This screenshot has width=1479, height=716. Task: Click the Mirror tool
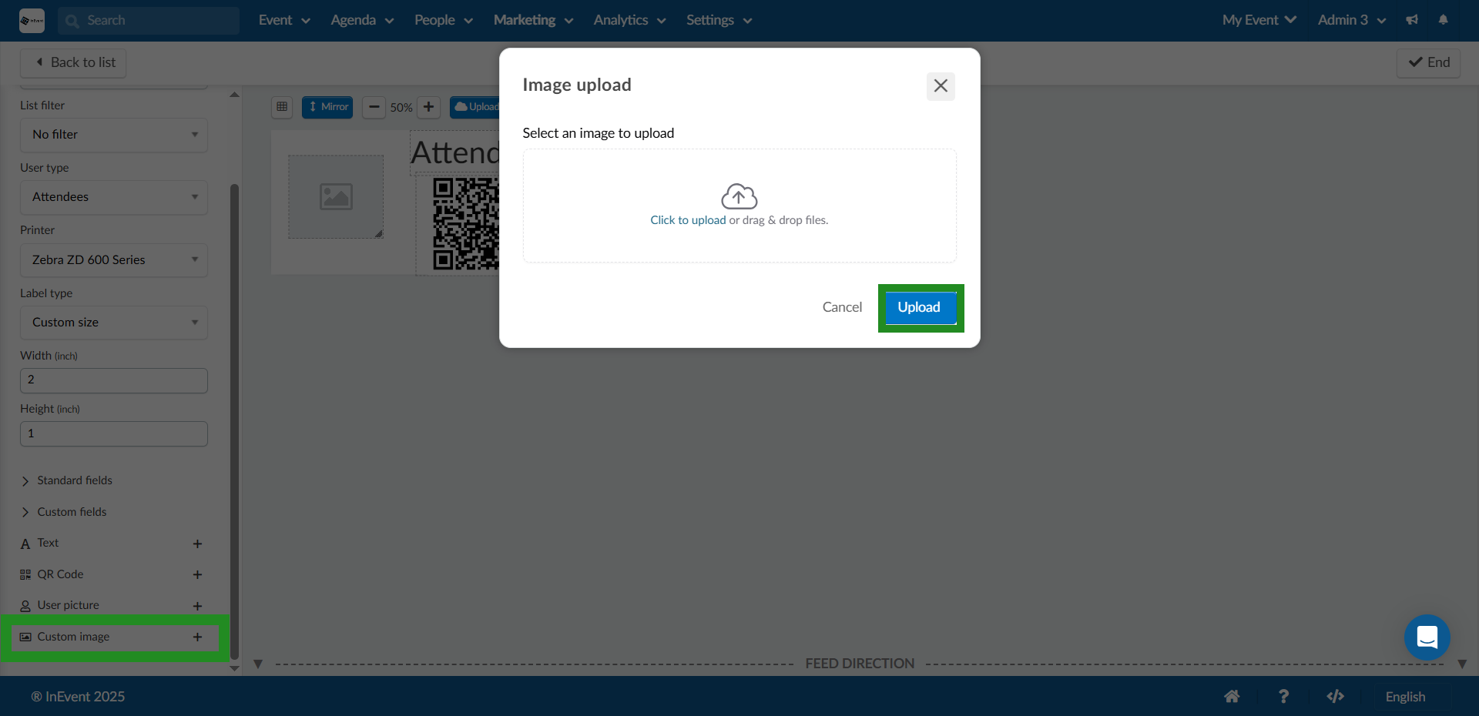[327, 107]
